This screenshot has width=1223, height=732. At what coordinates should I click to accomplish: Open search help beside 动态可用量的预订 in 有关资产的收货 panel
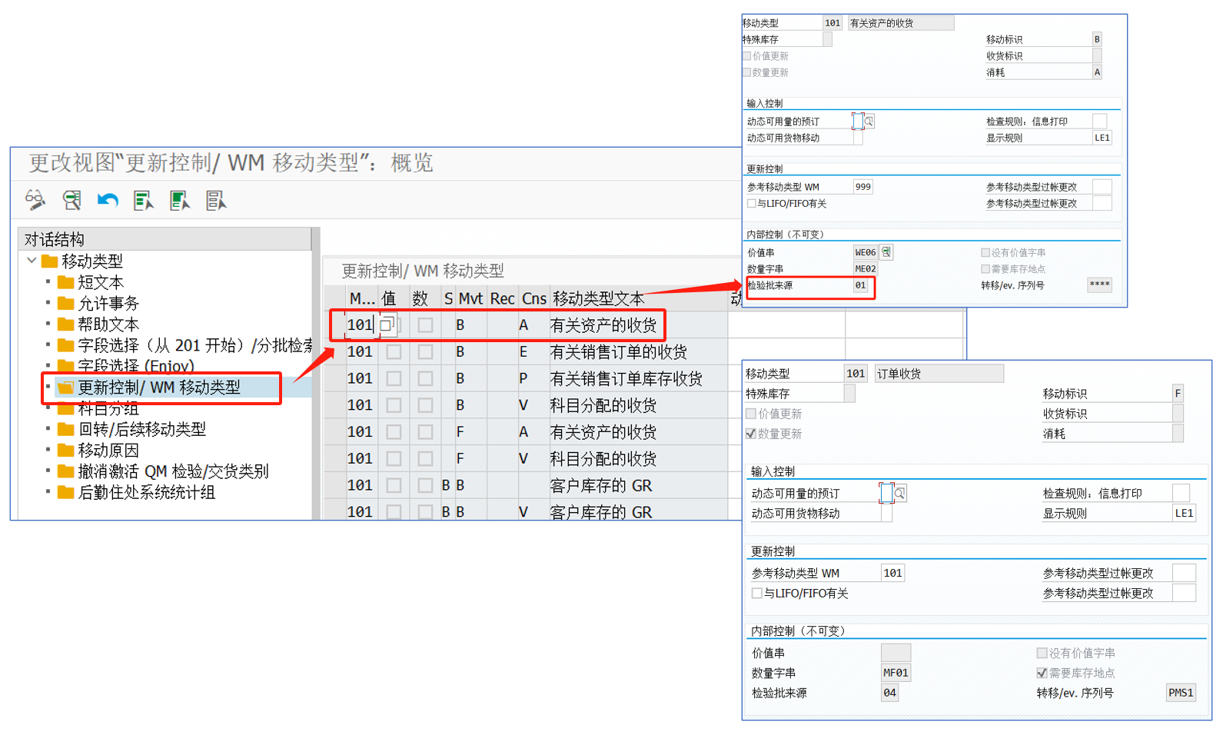click(x=869, y=121)
